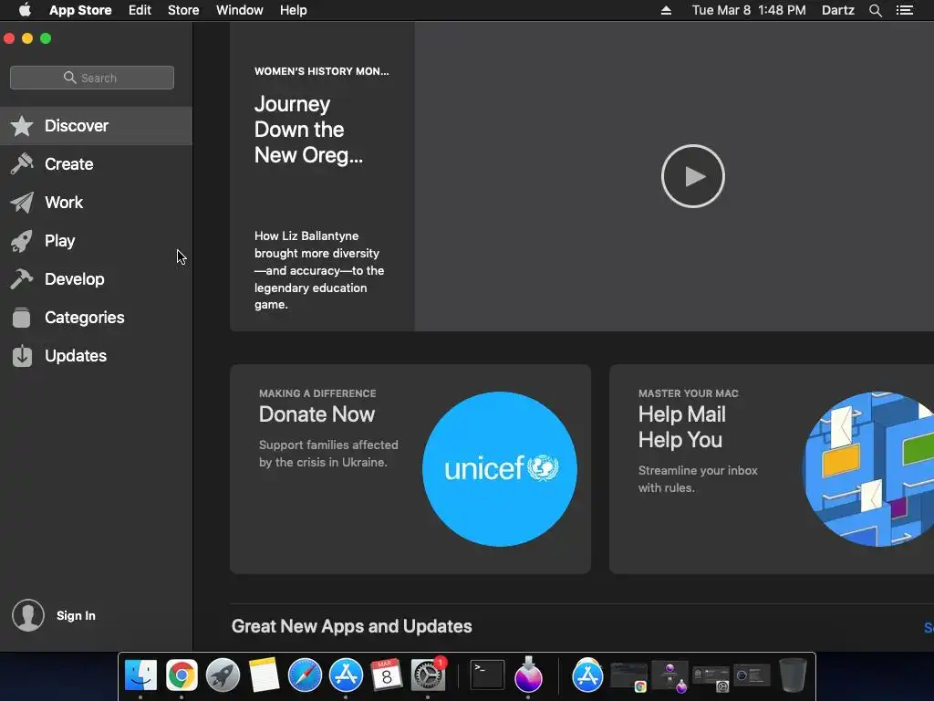Image resolution: width=934 pixels, height=701 pixels.
Task: Click the Making a Difference label
Action: (317, 393)
